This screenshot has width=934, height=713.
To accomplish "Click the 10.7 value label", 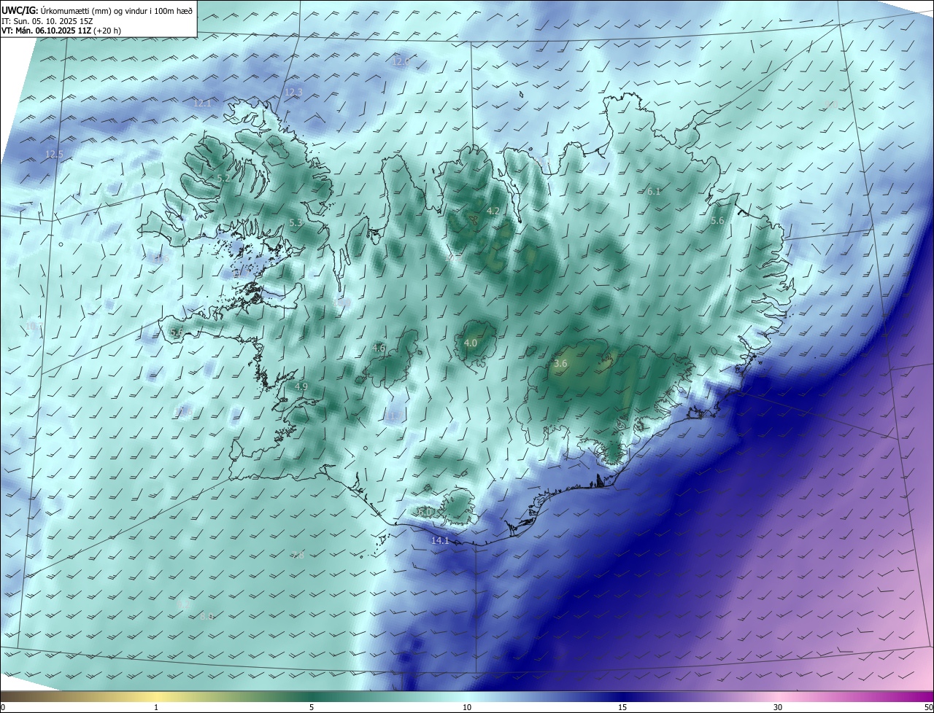I will (x=34, y=325).
